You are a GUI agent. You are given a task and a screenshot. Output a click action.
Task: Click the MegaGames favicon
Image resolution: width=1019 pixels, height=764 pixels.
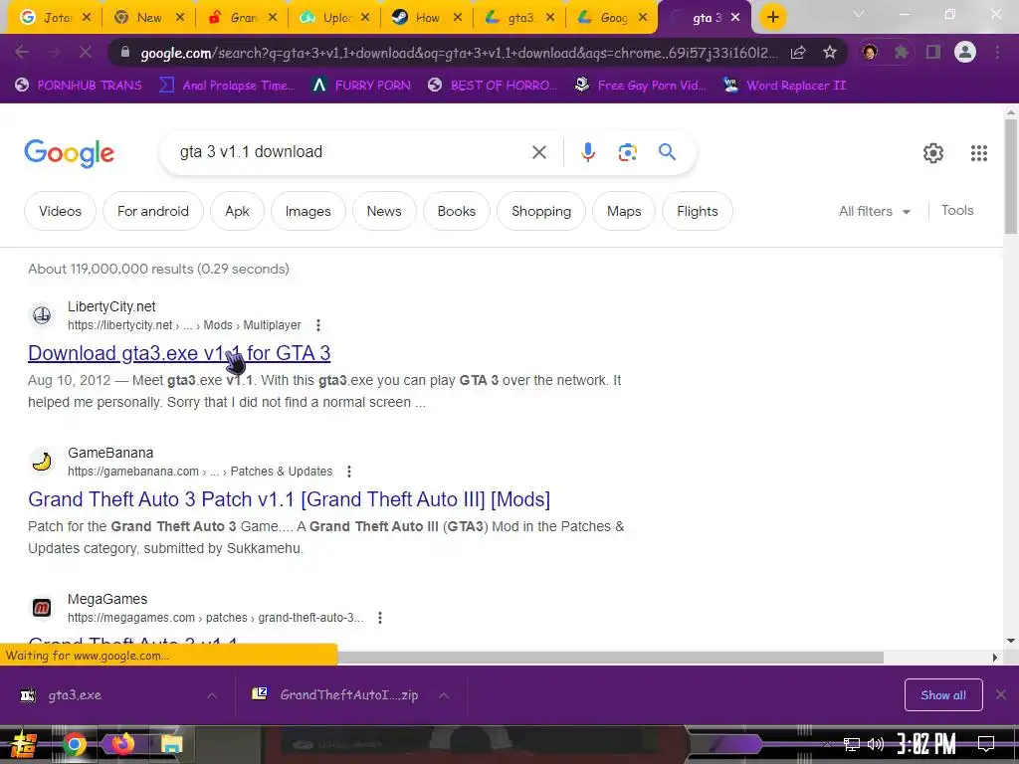[x=42, y=608]
